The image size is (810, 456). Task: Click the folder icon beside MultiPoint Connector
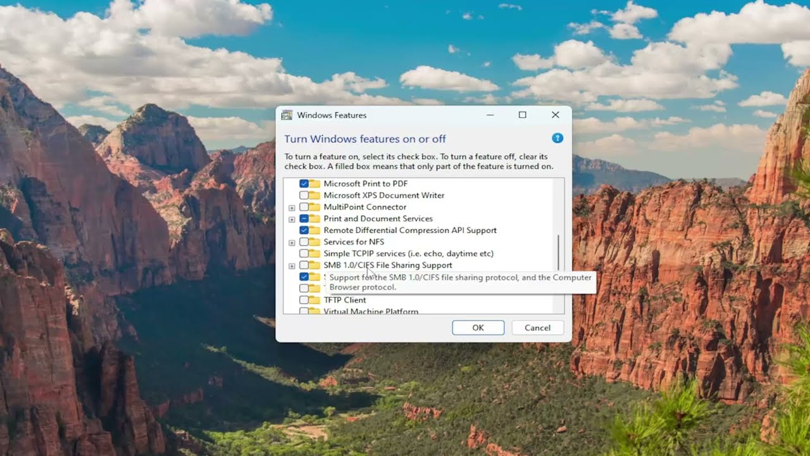click(x=315, y=207)
